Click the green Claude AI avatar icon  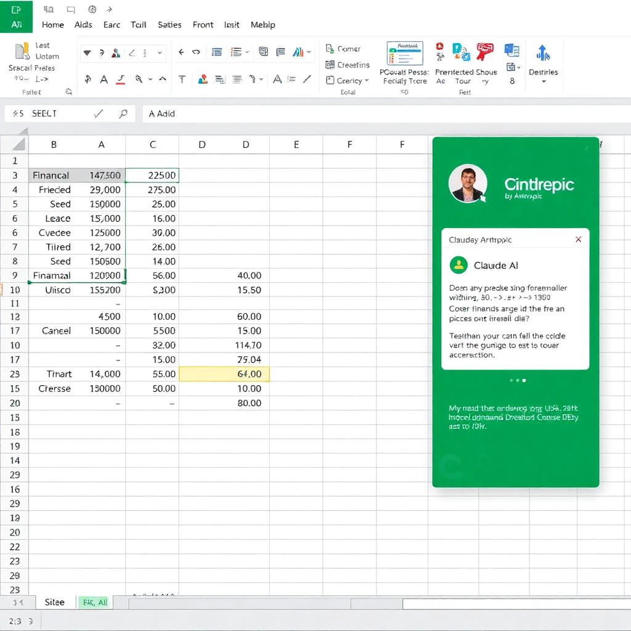click(458, 266)
